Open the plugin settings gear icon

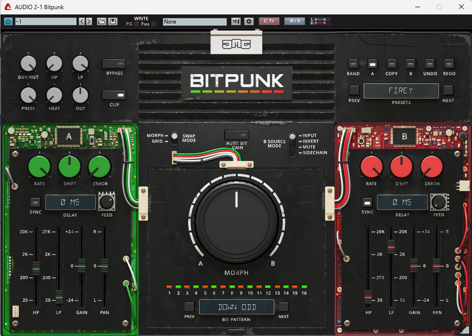coord(249,21)
